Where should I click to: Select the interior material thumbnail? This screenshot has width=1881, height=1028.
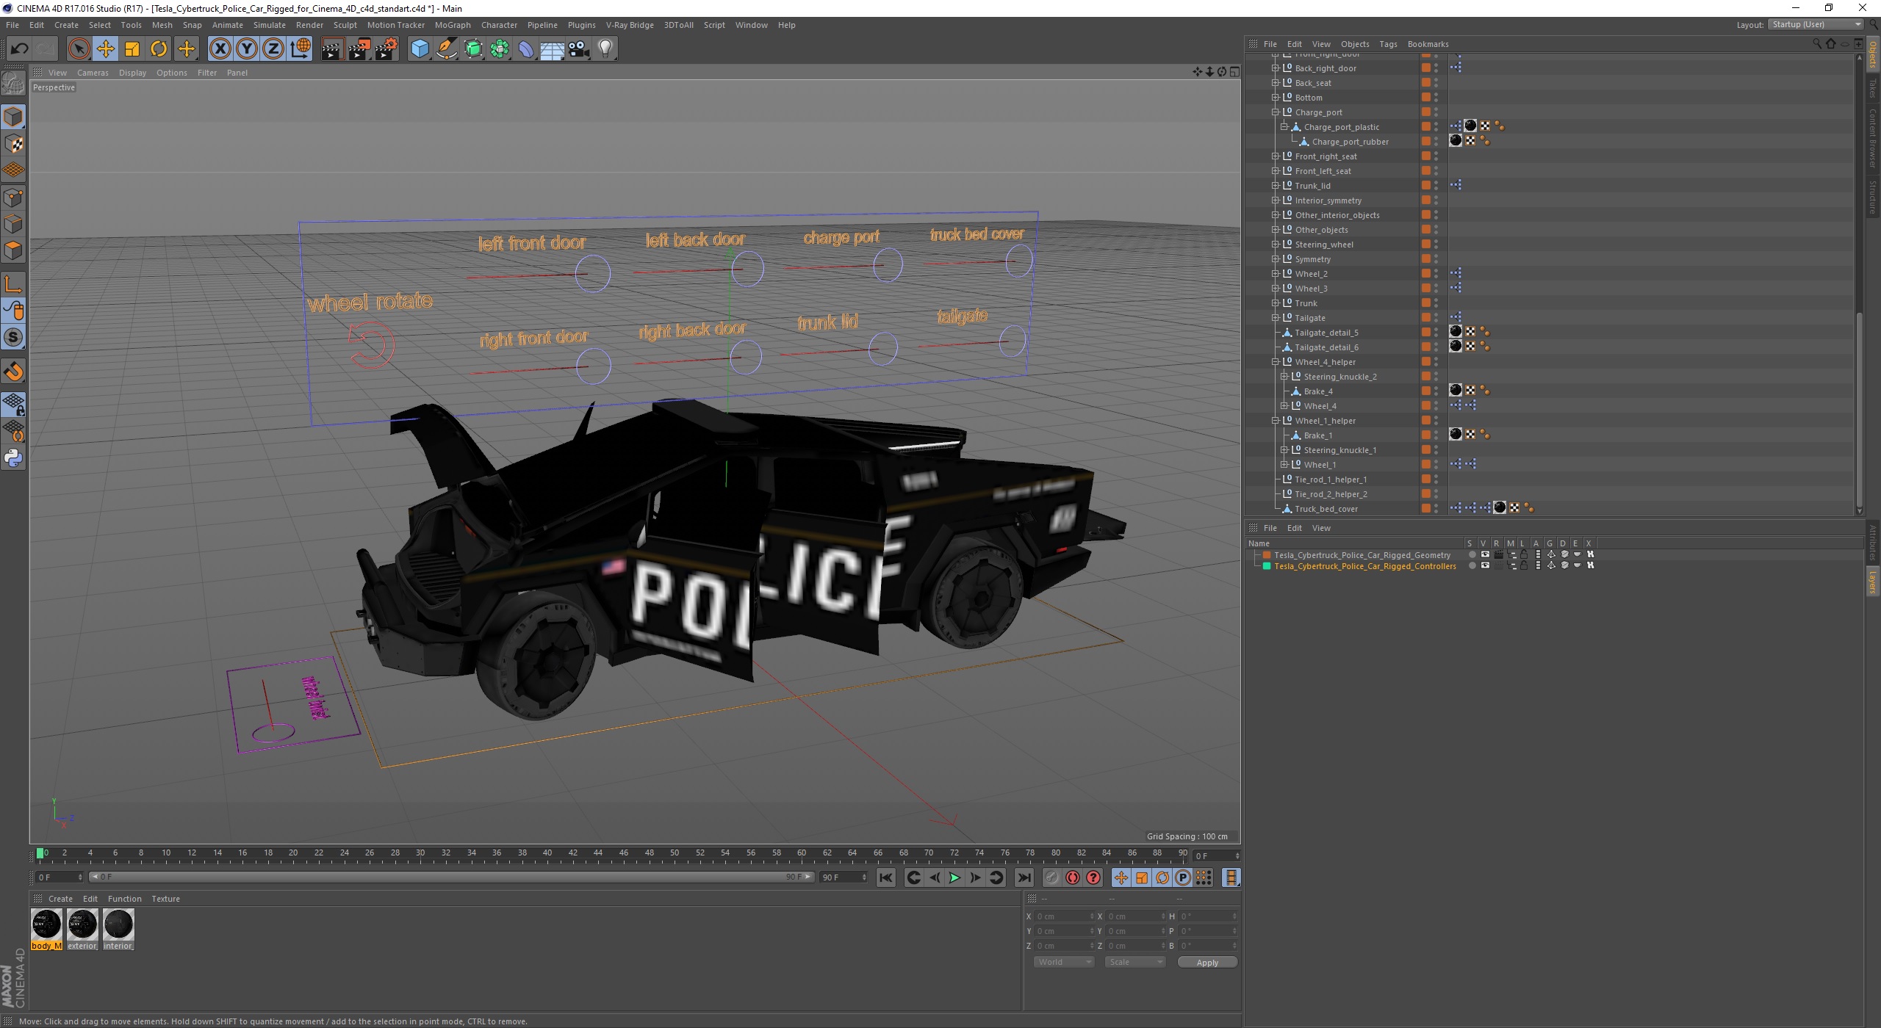coord(118,925)
